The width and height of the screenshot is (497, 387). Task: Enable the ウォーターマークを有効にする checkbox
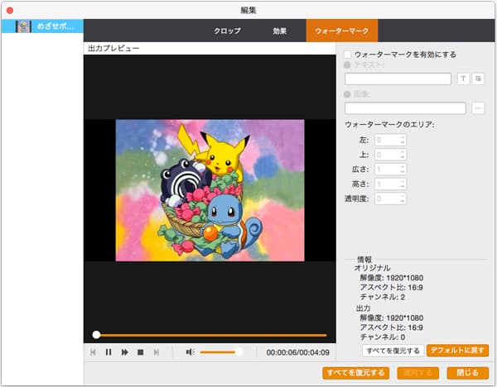coord(348,55)
